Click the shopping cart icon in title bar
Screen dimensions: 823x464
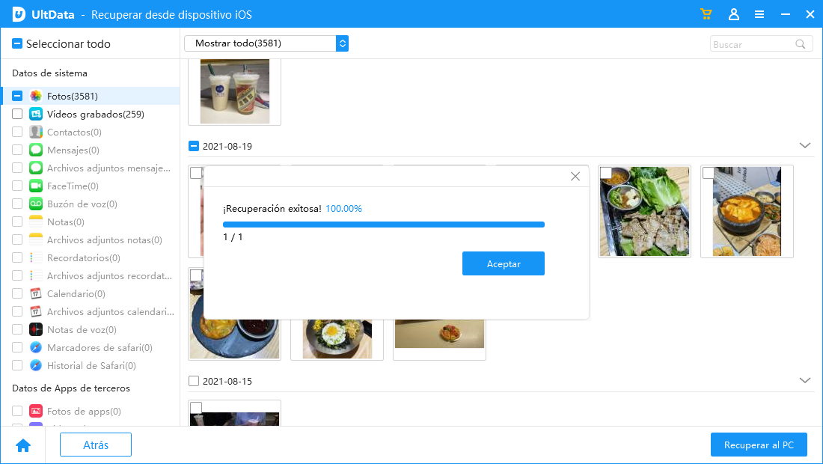click(706, 14)
